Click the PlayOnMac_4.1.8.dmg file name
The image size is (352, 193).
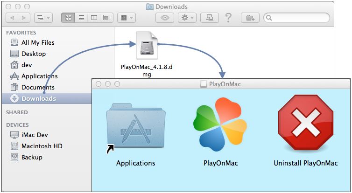point(147,70)
